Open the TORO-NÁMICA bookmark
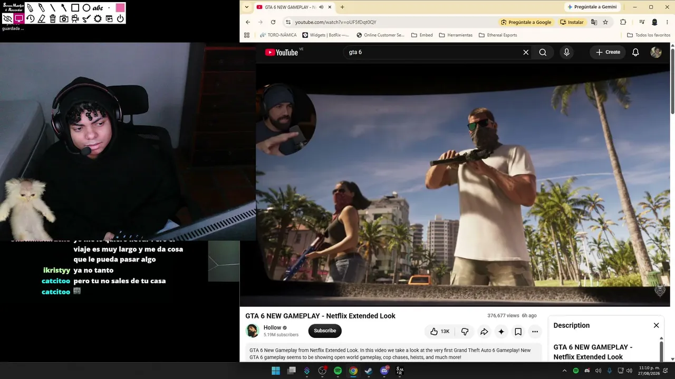The height and width of the screenshot is (379, 675). [x=278, y=35]
